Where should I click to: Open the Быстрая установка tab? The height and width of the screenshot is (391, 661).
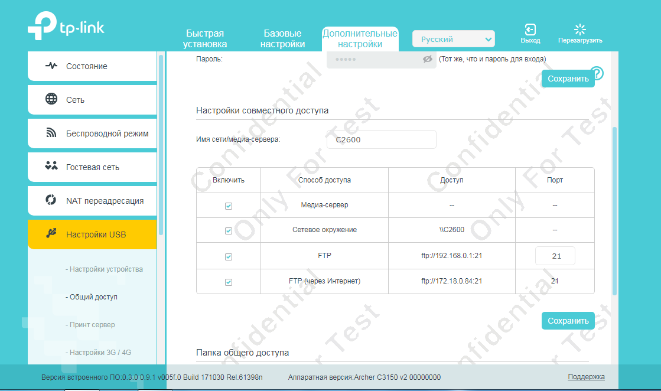coord(205,38)
